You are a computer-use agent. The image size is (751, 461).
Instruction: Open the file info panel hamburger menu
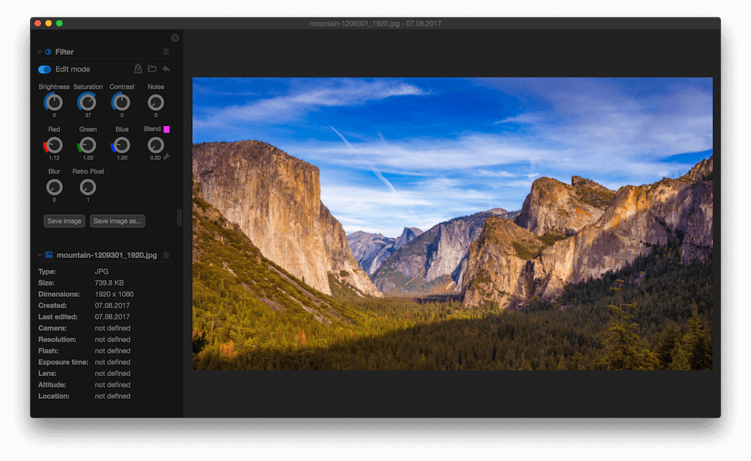(x=167, y=256)
